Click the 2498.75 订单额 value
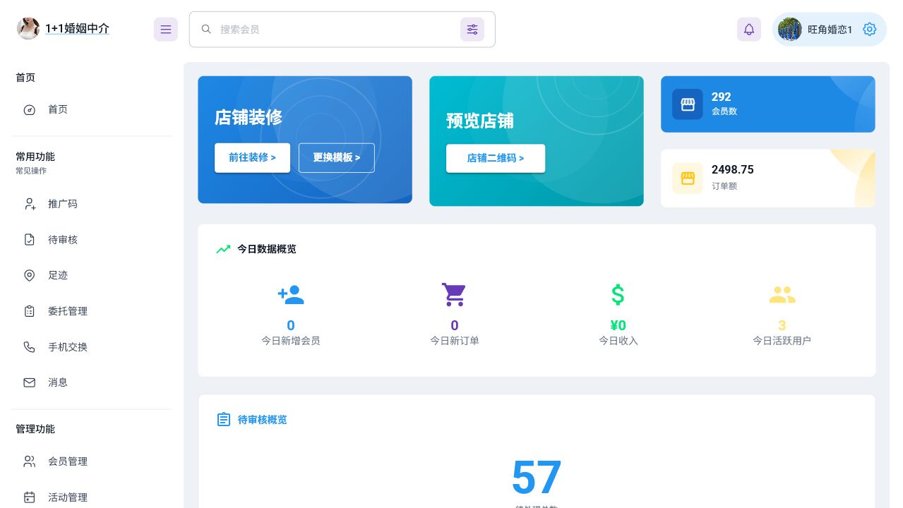 [733, 170]
